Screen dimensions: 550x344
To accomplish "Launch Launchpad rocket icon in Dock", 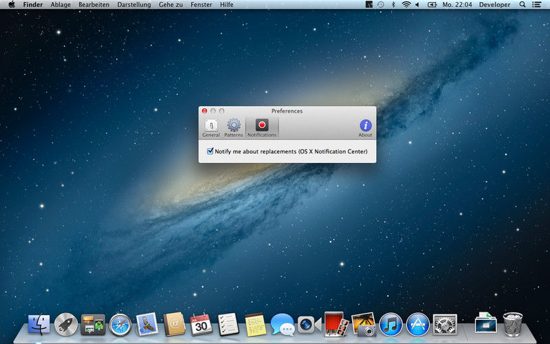I will (x=66, y=325).
